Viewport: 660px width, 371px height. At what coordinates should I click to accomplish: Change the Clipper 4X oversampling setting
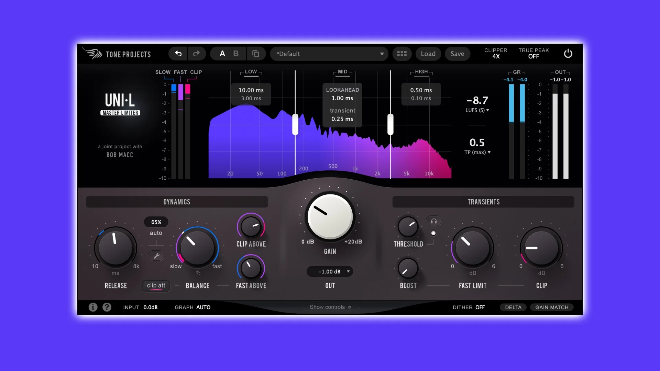click(496, 54)
